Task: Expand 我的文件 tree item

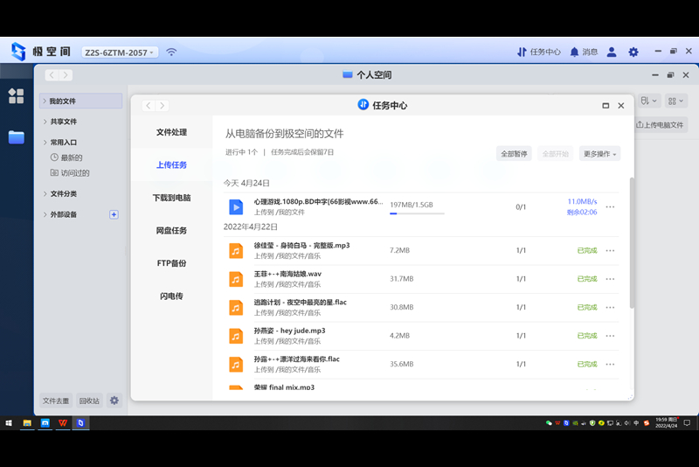Action: tap(45, 101)
